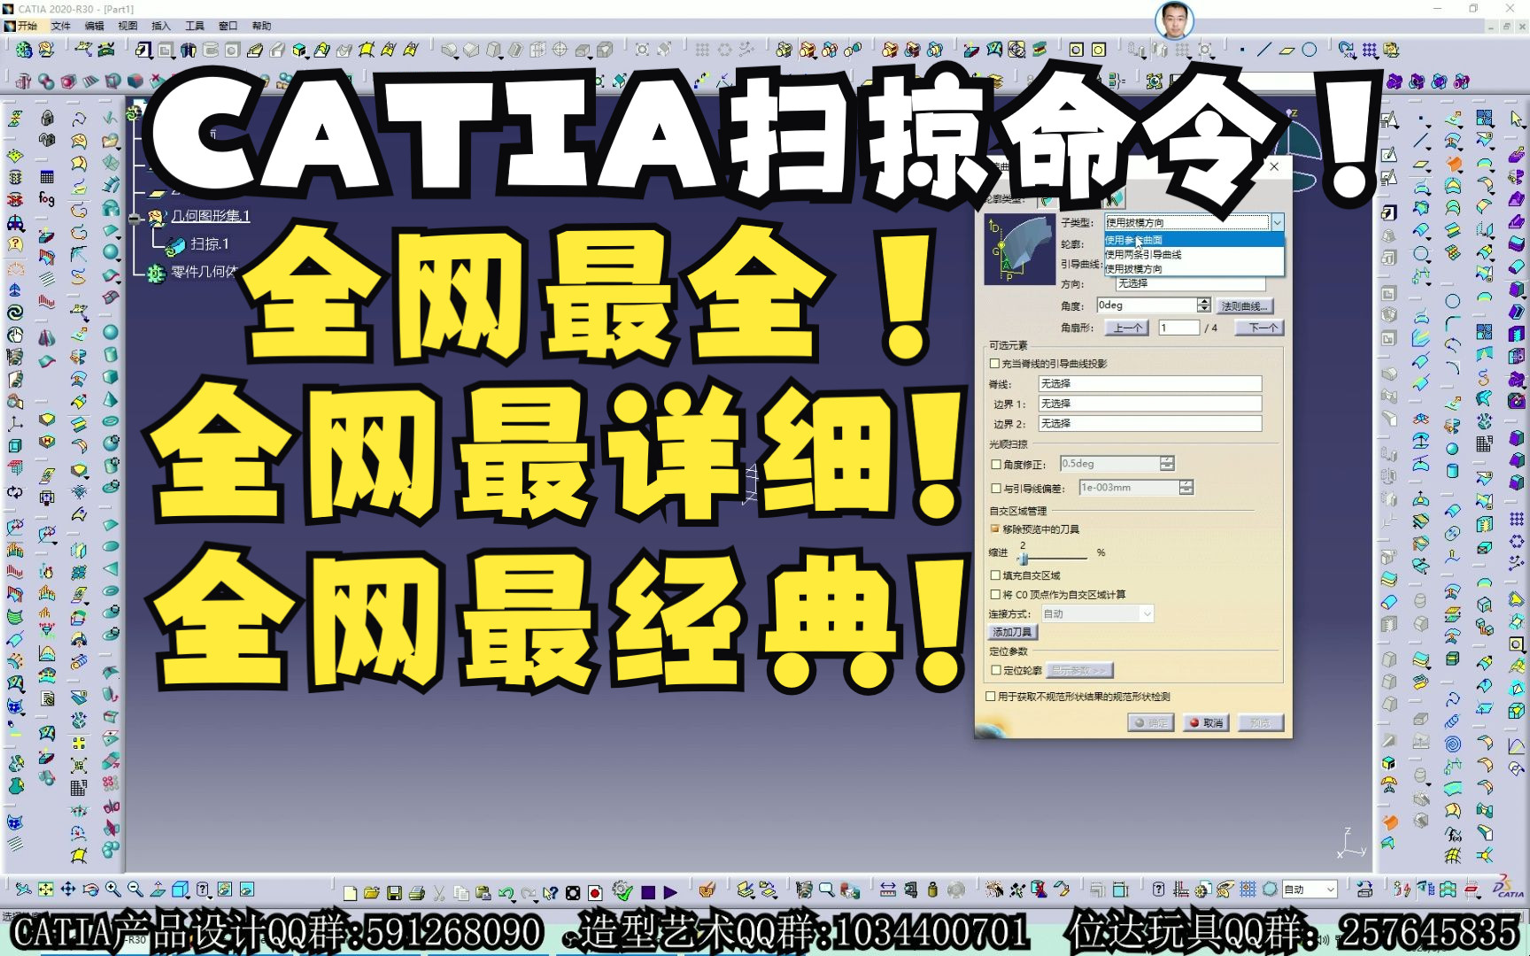
Task: Click the Measure Inertia weight icon
Action: coord(932,890)
